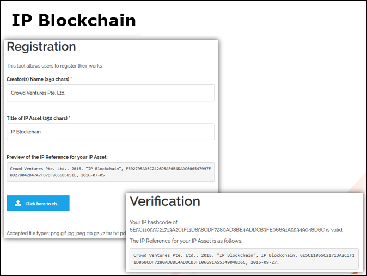Click 'The IP Reference for your IP Asset' sentence
Image resolution: width=367 pixels, height=276 pixels.
pyautogui.click(x=185, y=241)
